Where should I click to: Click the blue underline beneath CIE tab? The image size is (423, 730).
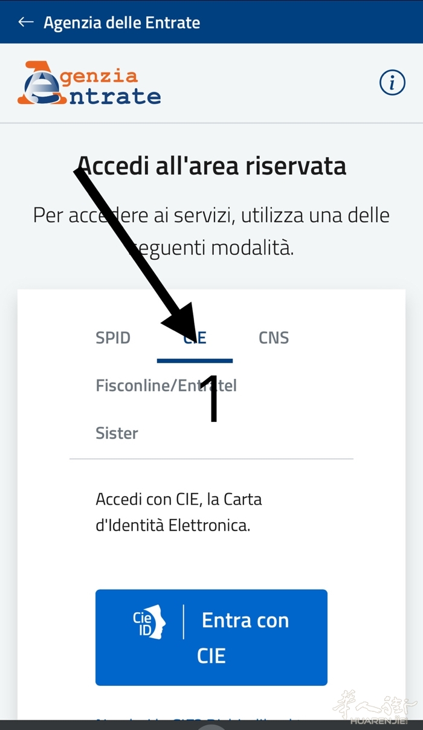tap(195, 361)
